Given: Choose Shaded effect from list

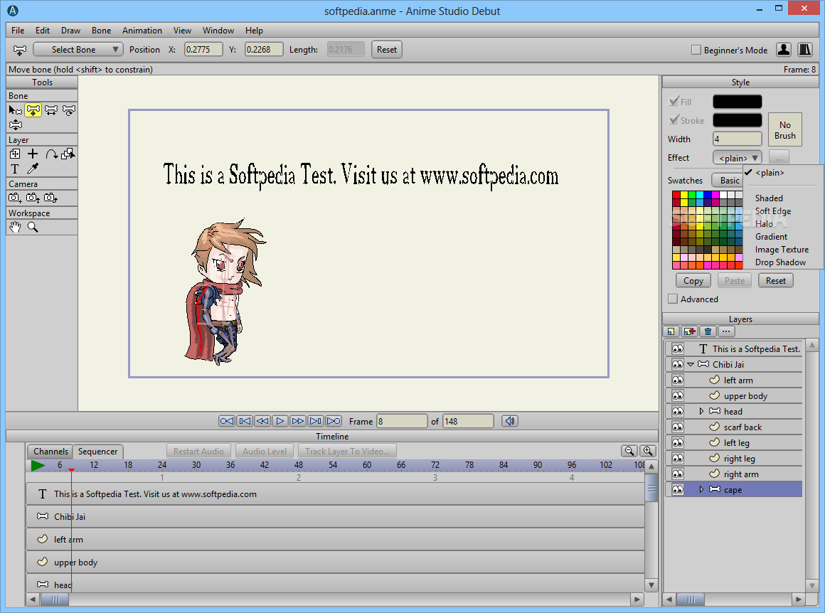Looking at the screenshot, I should (x=769, y=198).
